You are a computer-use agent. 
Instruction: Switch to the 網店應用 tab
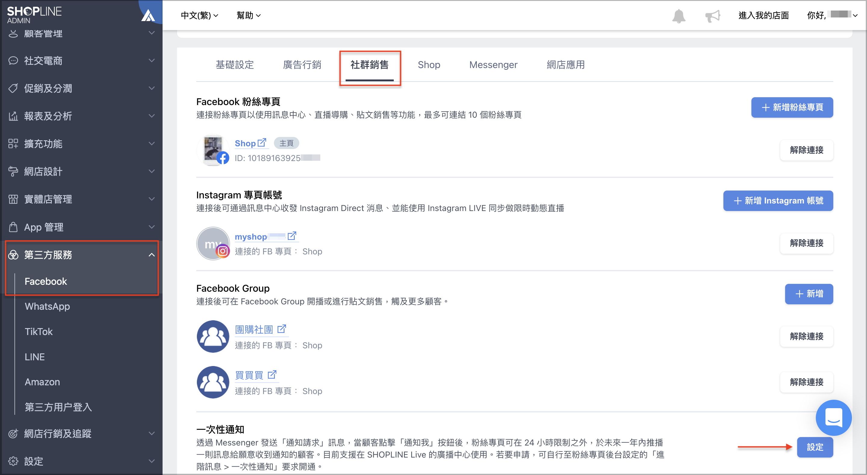(565, 65)
